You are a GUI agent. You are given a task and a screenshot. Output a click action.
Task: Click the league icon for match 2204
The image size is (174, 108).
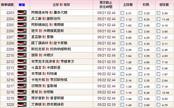click(x=22, y=19)
